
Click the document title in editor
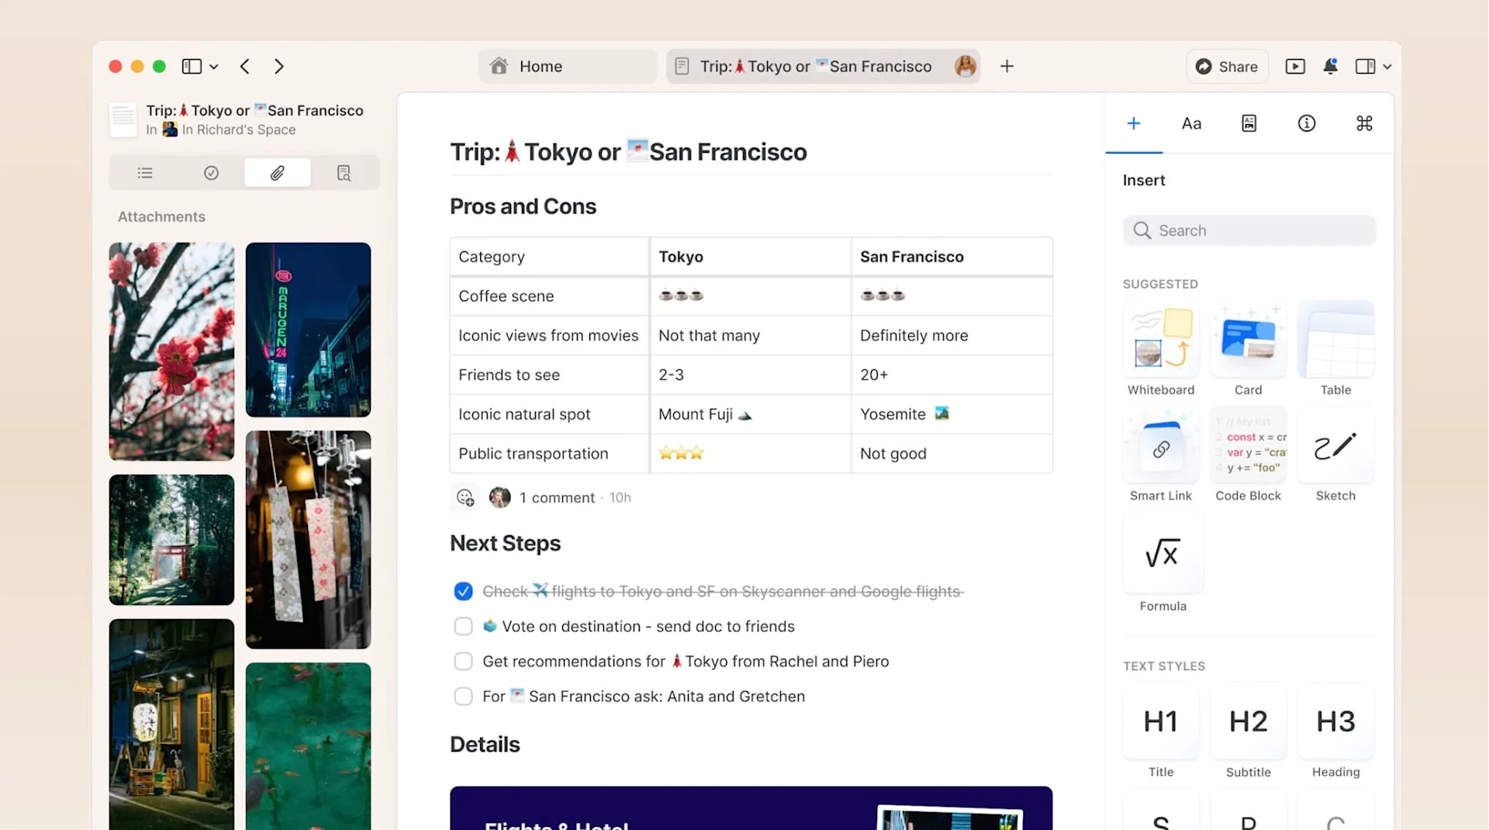coord(628,152)
